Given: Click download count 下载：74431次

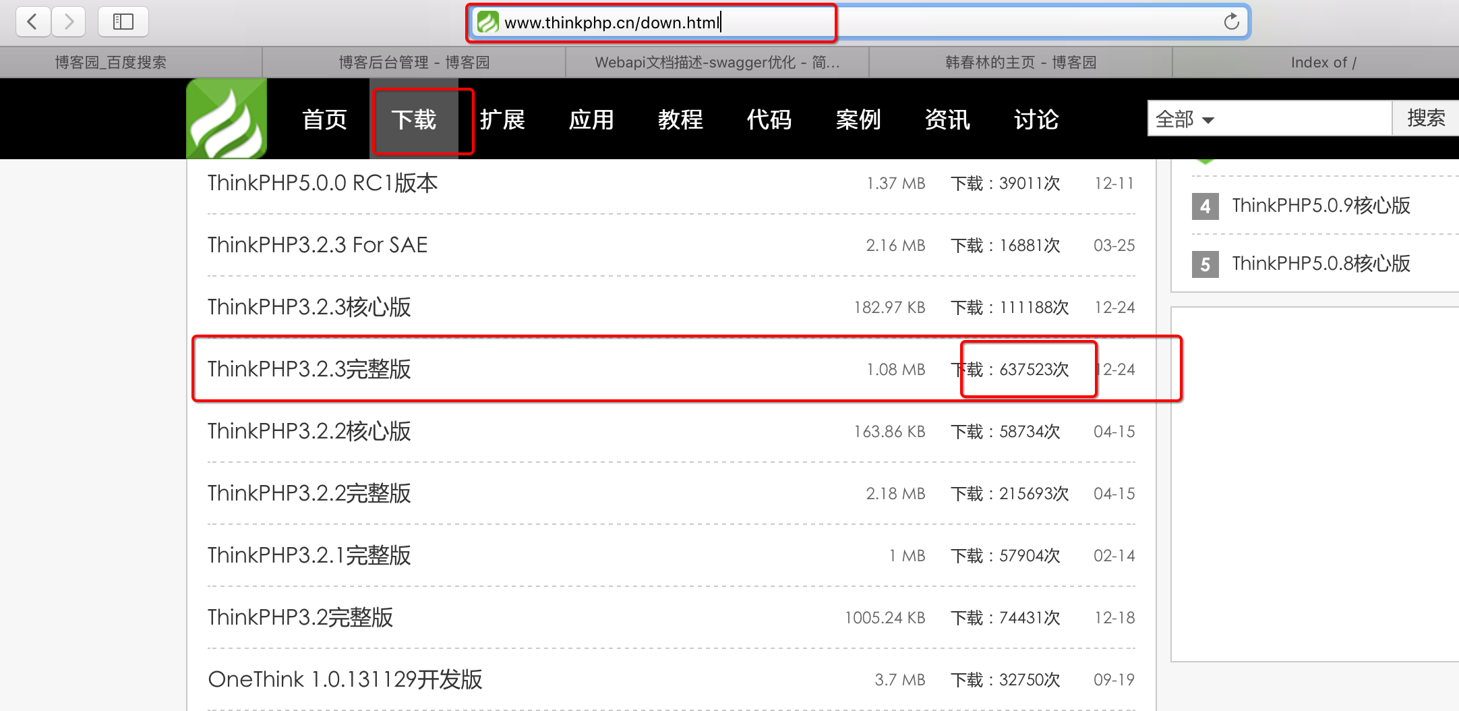Looking at the screenshot, I should pyautogui.click(x=1005, y=617).
